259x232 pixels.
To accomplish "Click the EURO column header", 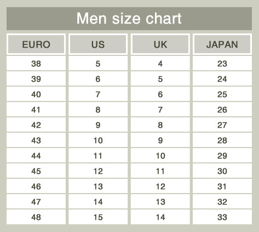I will [x=36, y=44].
